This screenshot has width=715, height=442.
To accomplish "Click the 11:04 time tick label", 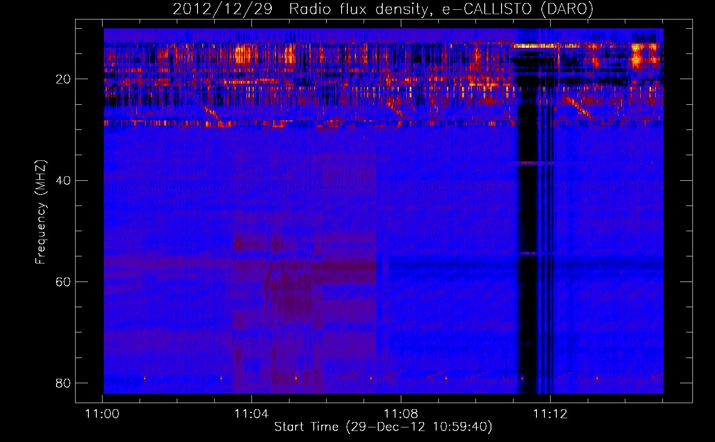I will (x=251, y=414).
